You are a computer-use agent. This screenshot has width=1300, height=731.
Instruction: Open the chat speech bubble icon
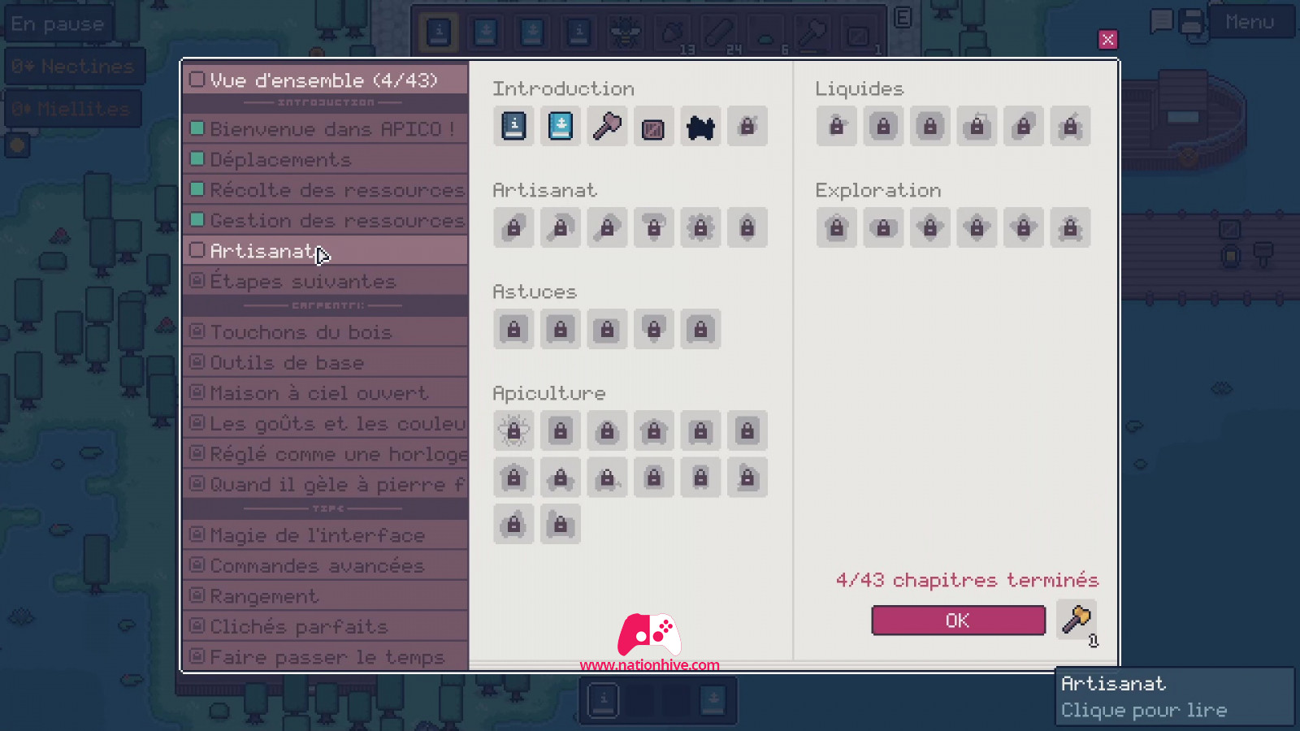tap(1162, 21)
